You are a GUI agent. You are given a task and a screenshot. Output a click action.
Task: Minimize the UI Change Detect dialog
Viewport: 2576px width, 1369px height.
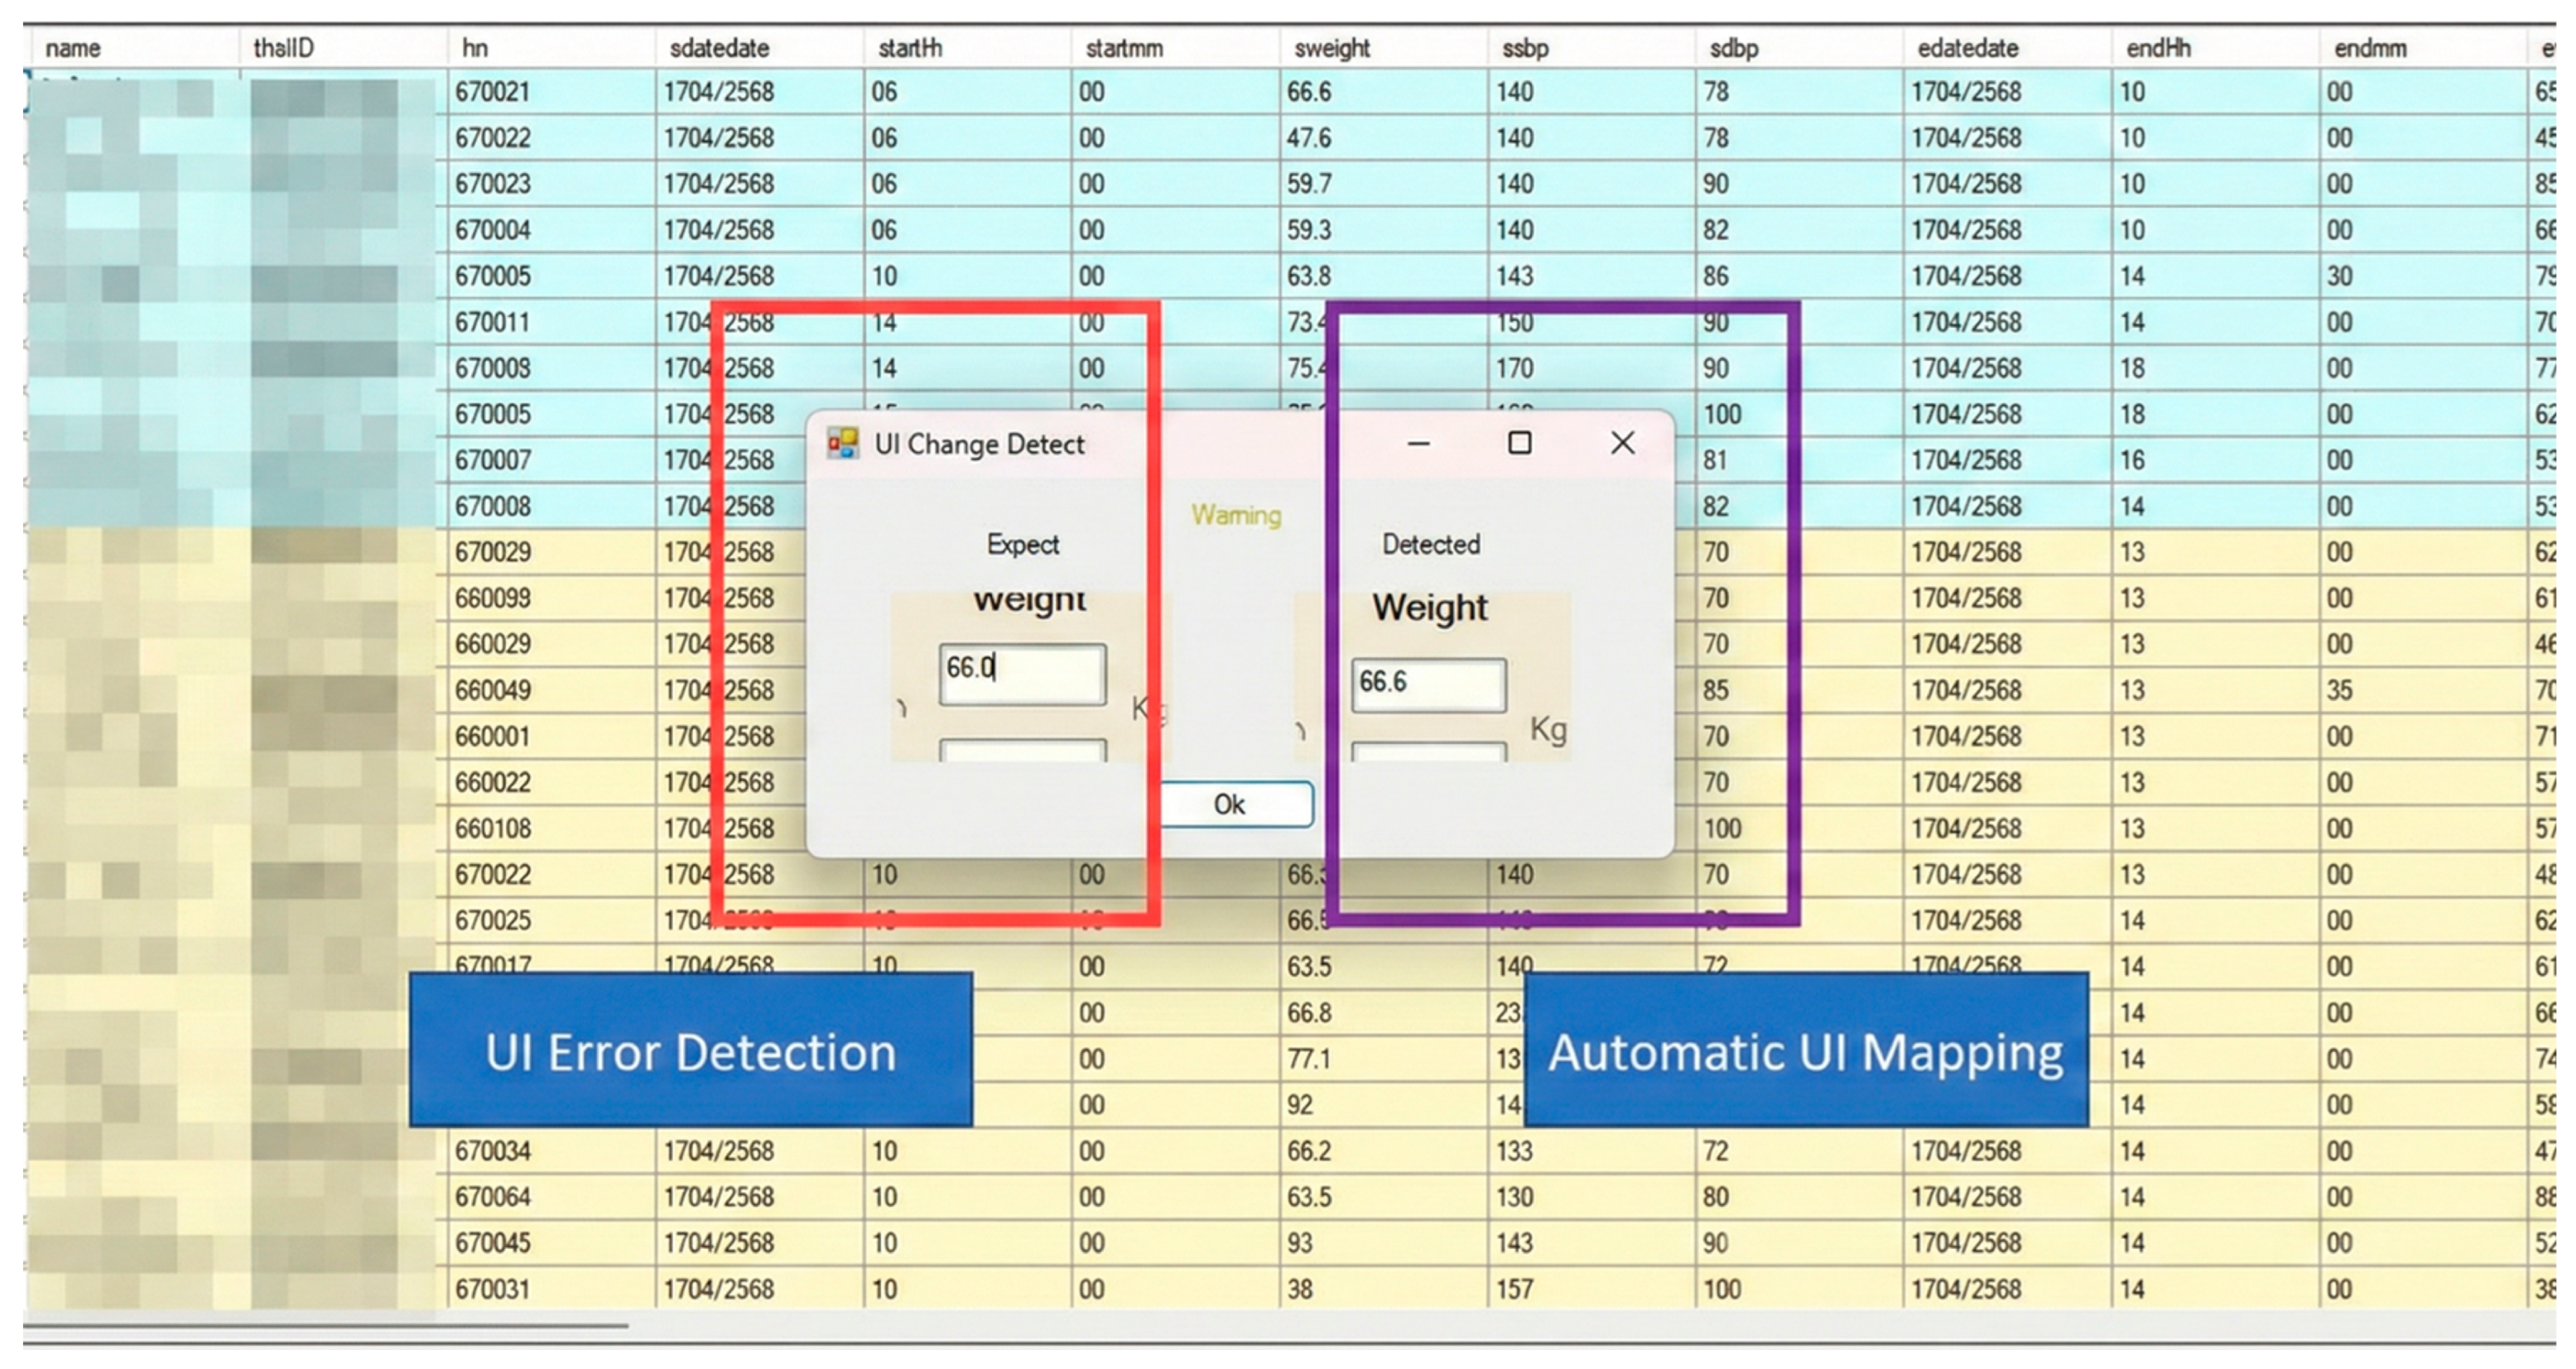[x=1418, y=444]
